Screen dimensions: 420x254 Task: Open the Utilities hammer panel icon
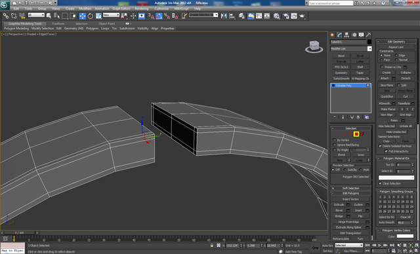coord(368,35)
